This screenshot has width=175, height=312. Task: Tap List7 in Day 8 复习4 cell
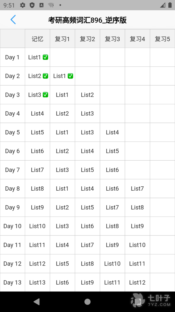click(x=137, y=189)
